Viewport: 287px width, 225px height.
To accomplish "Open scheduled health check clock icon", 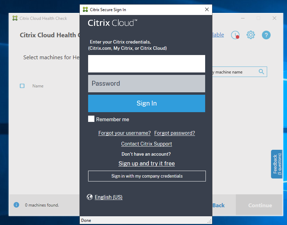I will click(235, 35).
